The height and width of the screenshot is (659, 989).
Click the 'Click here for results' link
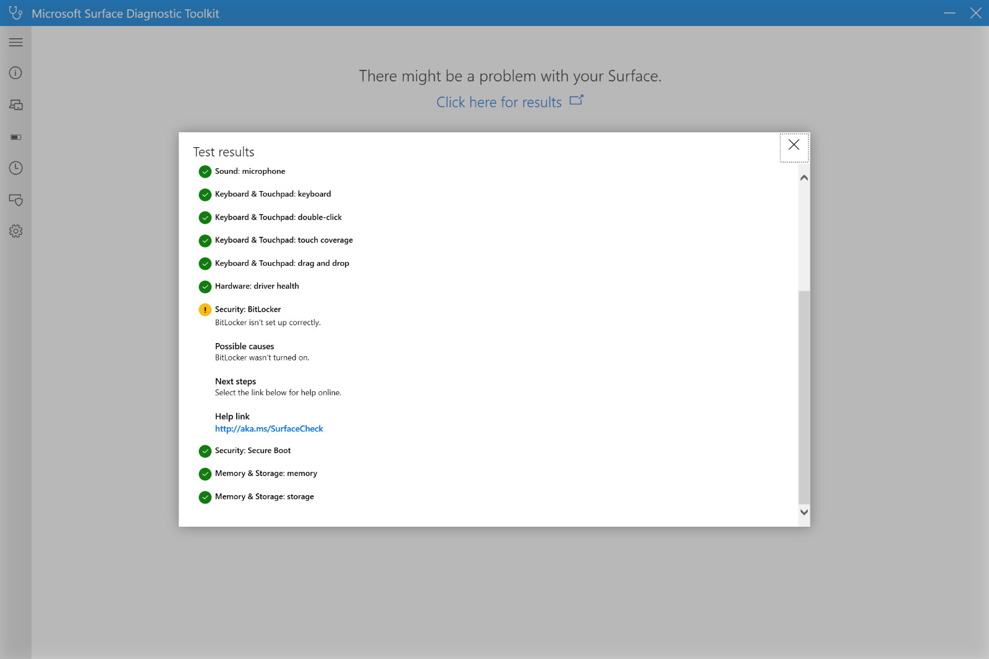point(499,102)
